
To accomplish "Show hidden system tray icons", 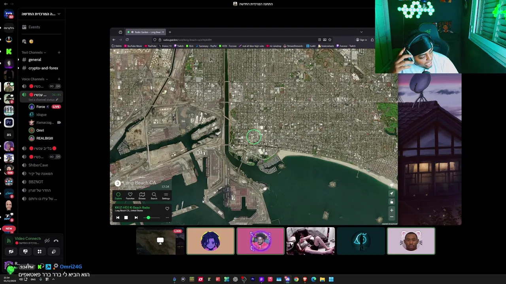I will pyautogui.click(x=53, y=279).
